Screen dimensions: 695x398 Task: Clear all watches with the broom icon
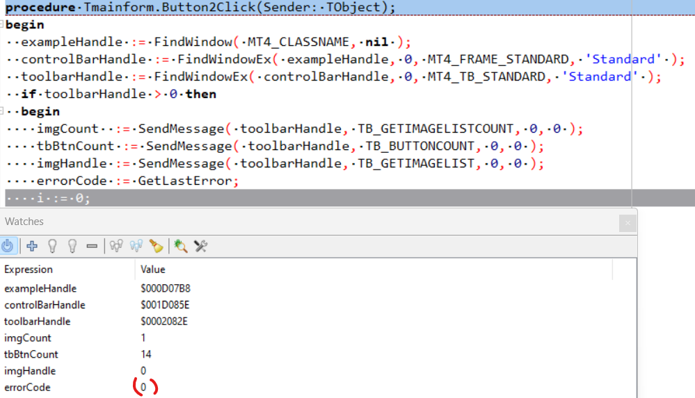[x=157, y=246]
